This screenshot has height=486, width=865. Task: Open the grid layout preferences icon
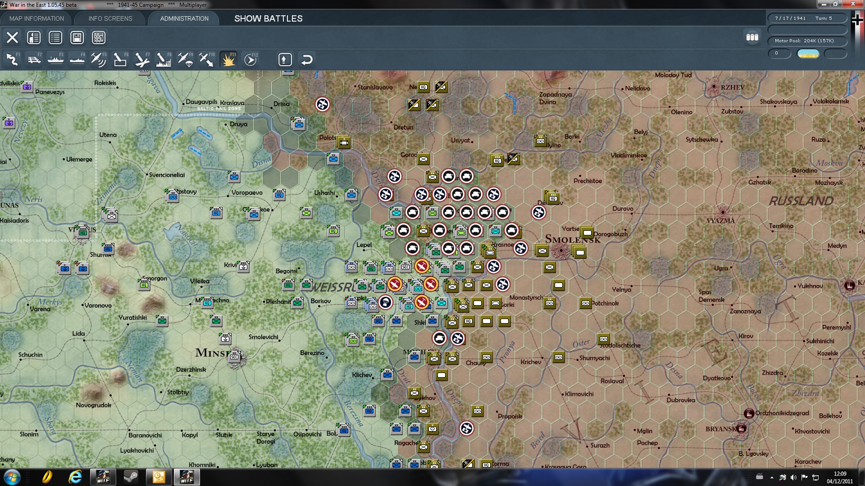[99, 37]
